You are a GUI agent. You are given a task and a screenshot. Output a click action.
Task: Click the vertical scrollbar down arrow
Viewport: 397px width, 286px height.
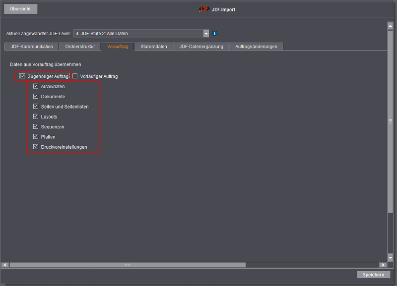click(x=391, y=258)
